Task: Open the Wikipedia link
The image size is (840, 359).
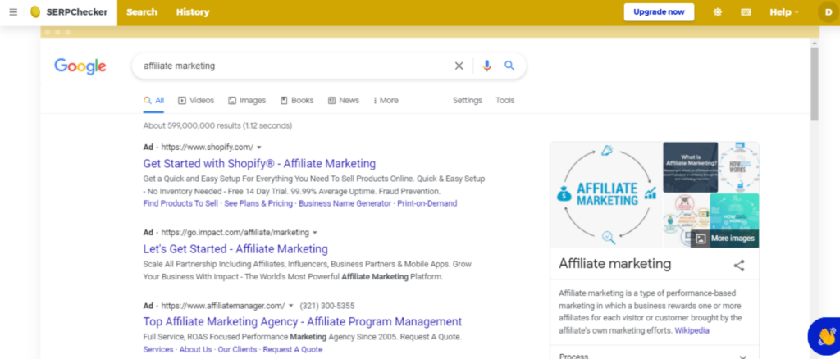Action: click(692, 330)
